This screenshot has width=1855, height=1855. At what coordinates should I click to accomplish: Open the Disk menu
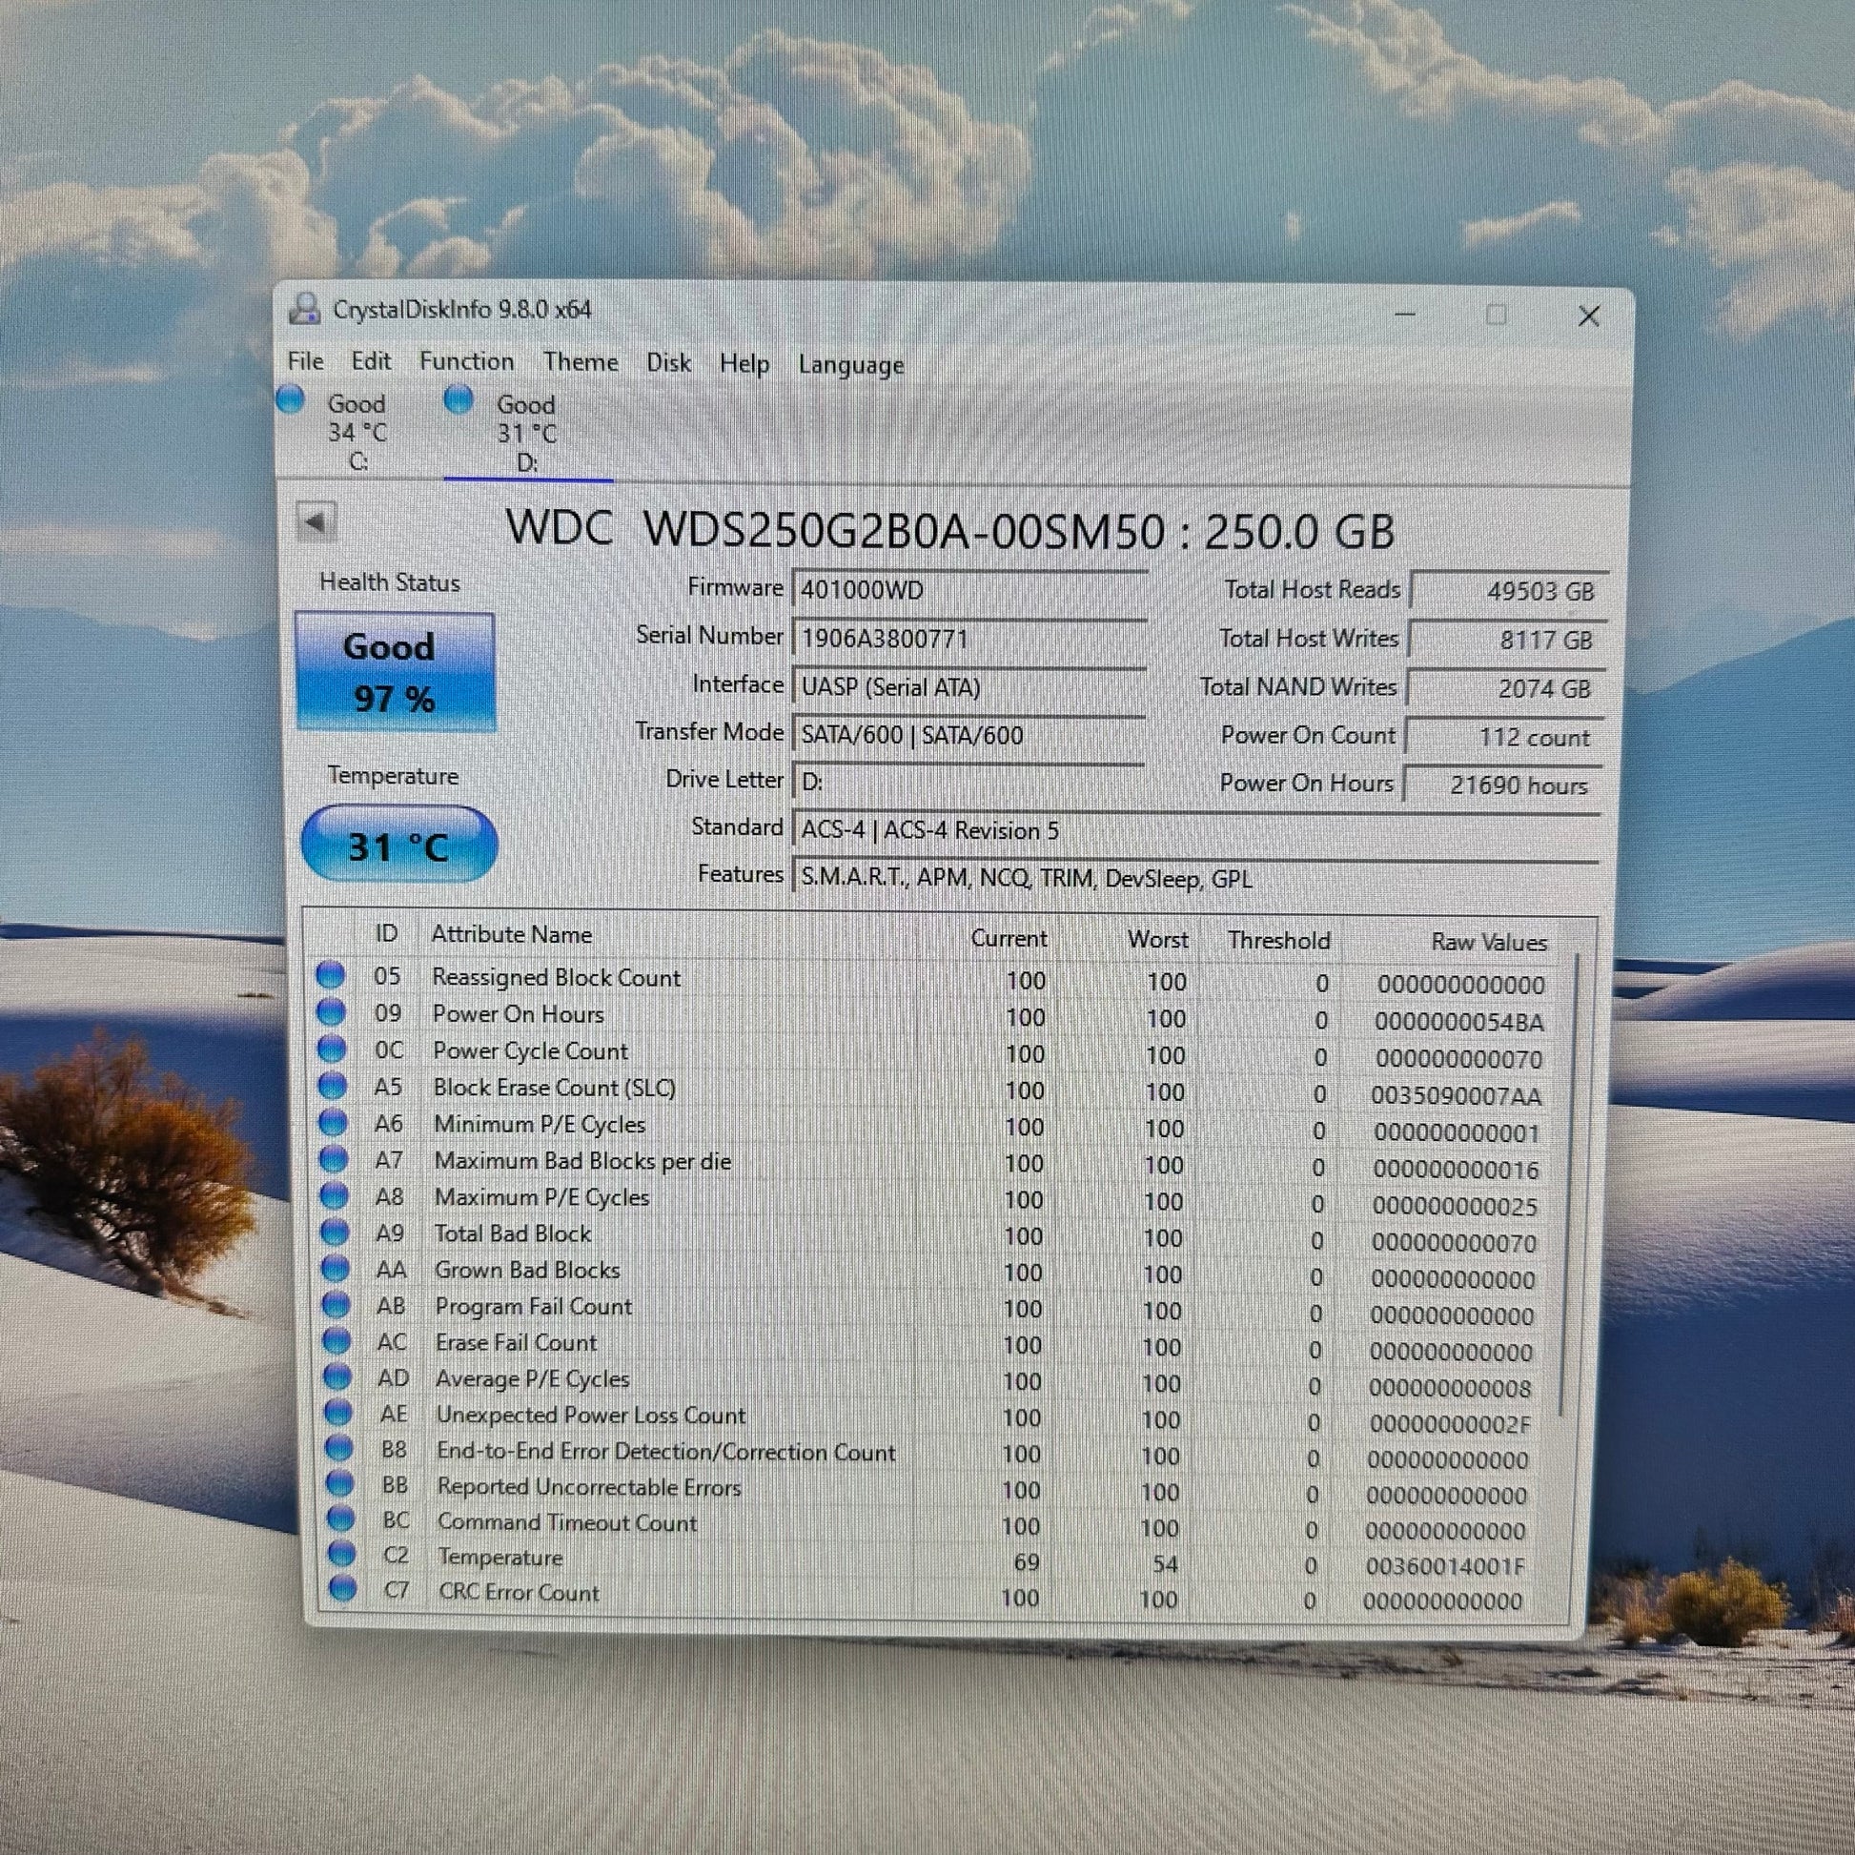(668, 363)
